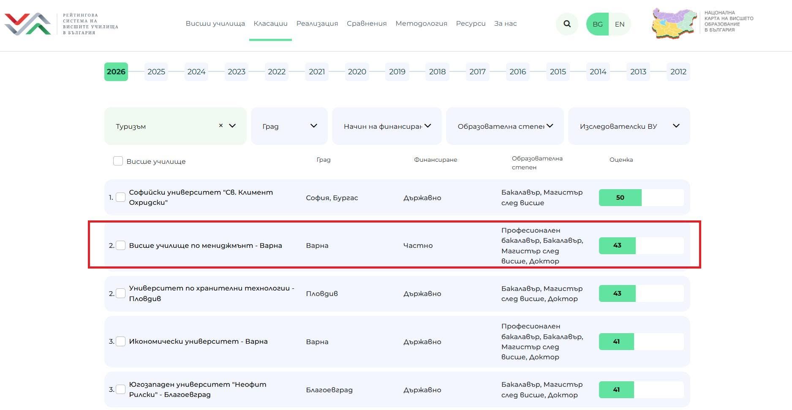Switch language to EN
This screenshot has width=792, height=410.
point(620,24)
